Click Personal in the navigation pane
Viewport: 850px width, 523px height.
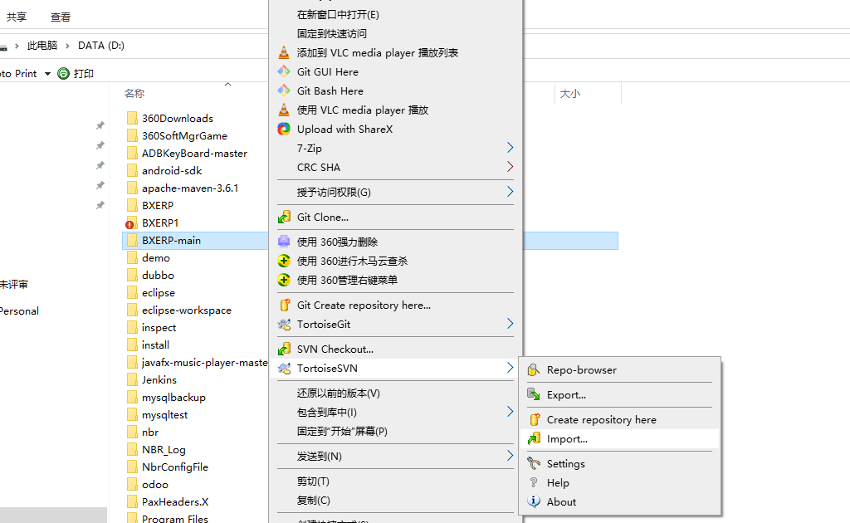point(19,311)
